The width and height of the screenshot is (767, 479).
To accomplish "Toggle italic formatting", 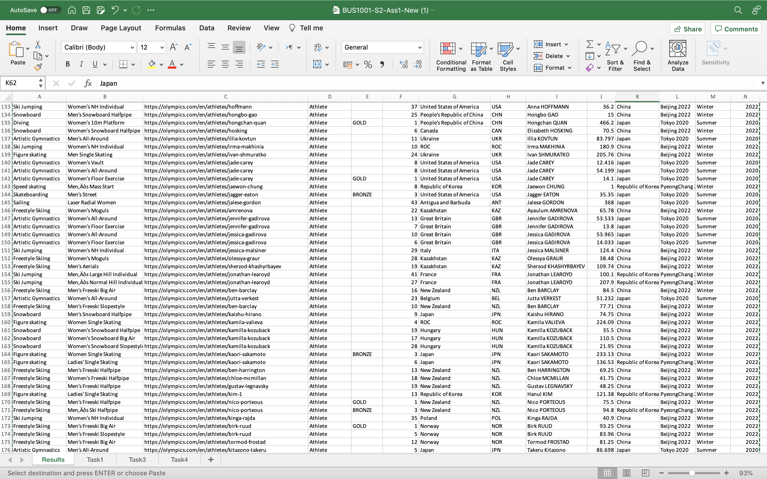I will point(81,64).
